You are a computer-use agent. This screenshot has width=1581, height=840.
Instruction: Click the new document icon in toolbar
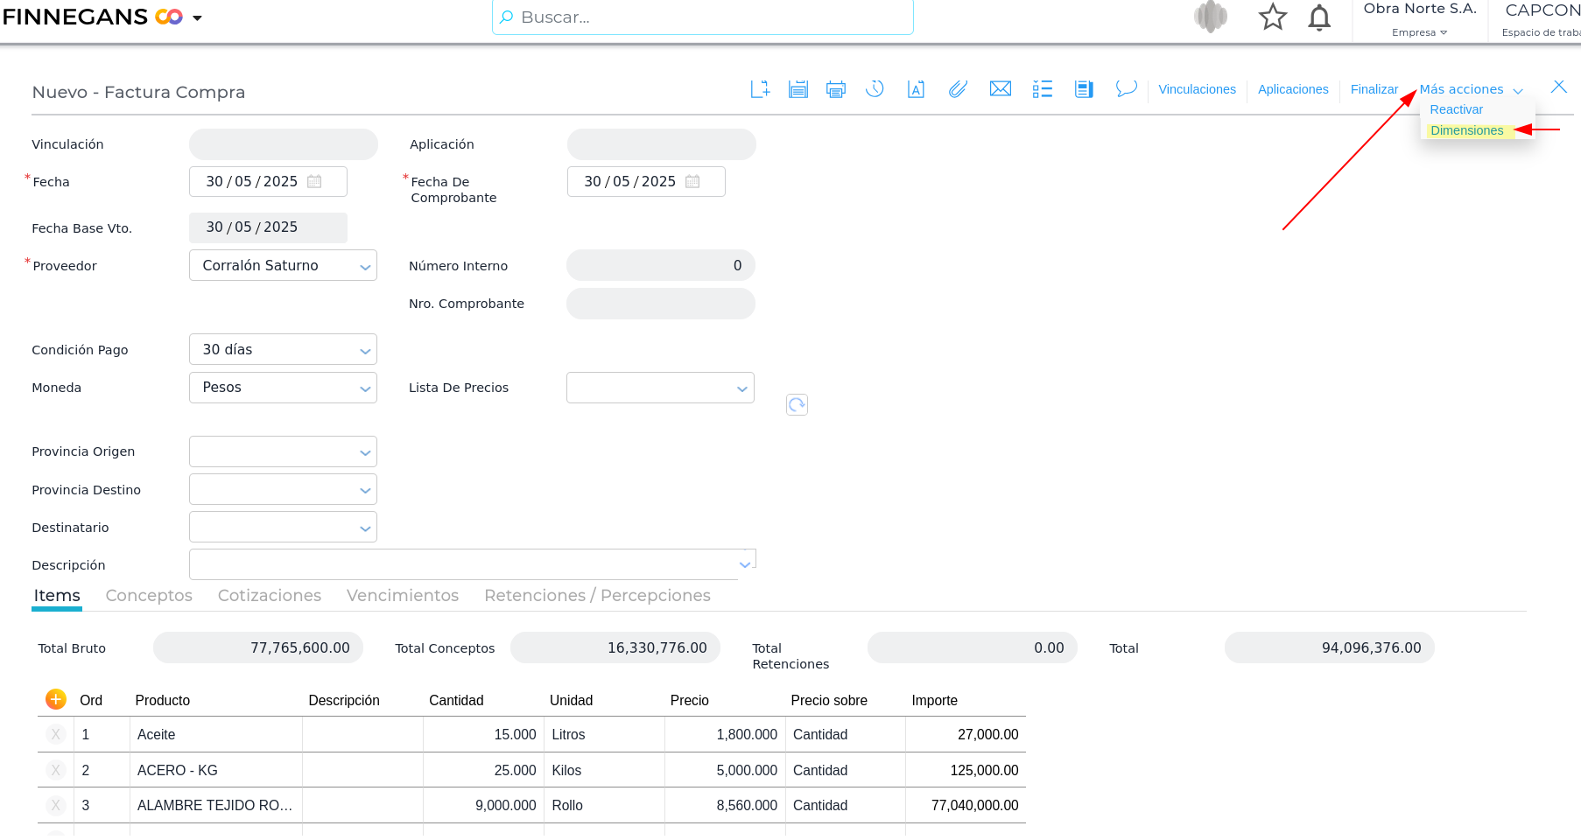click(x=760, y=89)
